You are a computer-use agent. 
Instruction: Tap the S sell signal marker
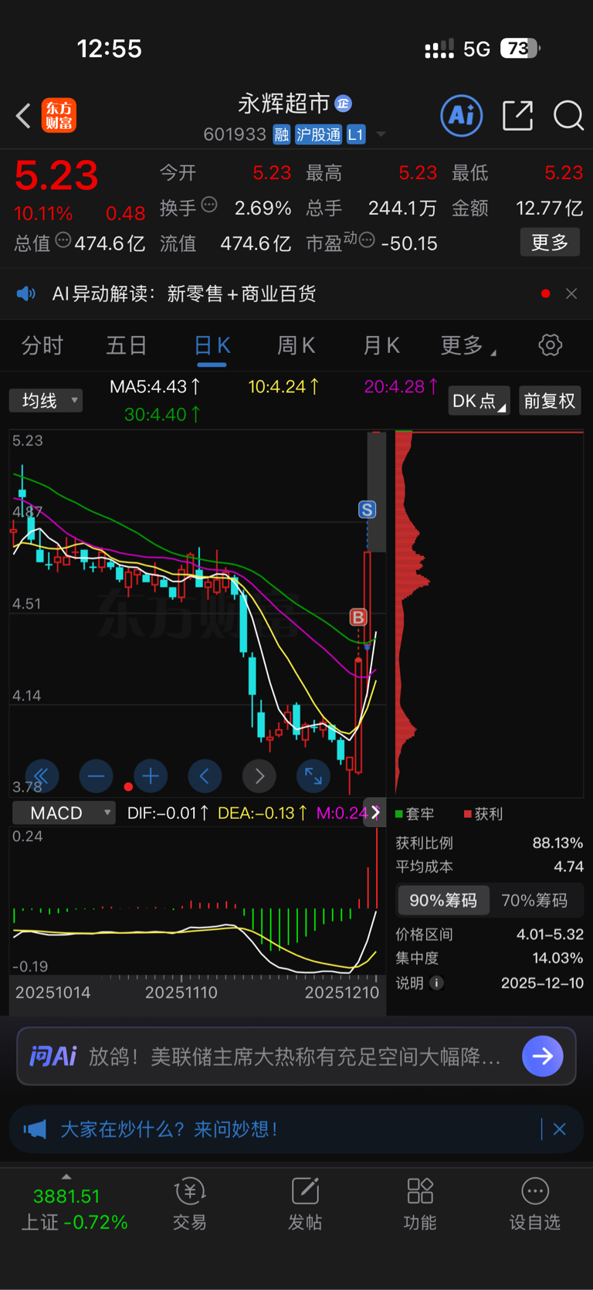367,509
